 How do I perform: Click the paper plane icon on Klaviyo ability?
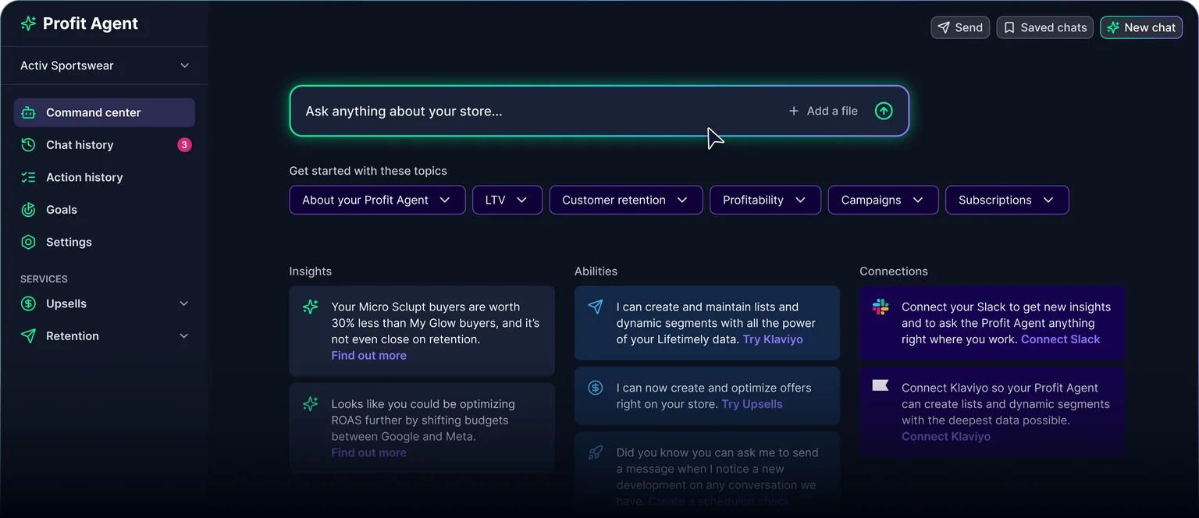click(x=596, y=307)
